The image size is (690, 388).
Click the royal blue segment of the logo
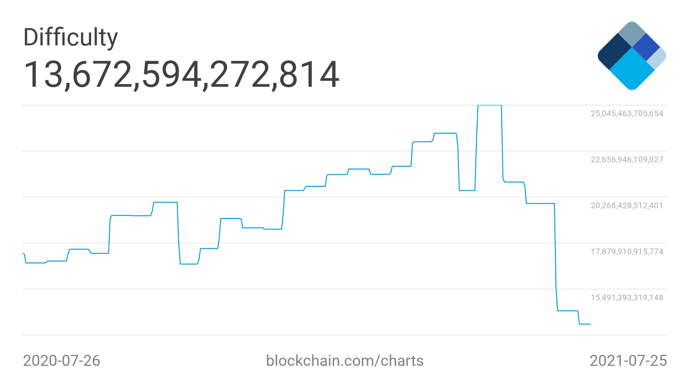(x=646, y=47)
